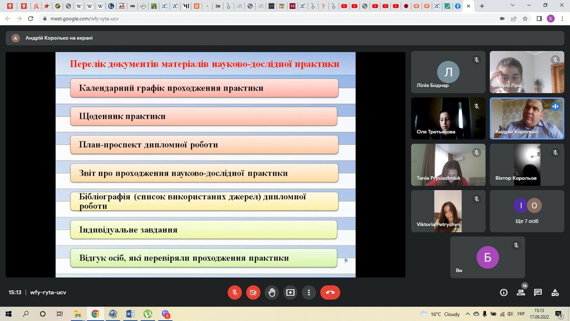This screenshot has width=570, height=321.
Task: Switch to the Facebook tab
Action: click(457, 6)
